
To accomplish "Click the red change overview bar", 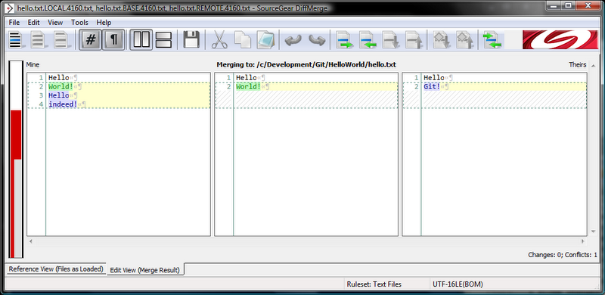I will (x=16, y=159).
